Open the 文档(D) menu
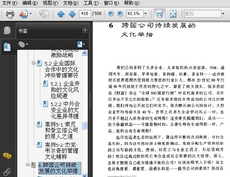230x177 pixels. [x=71, y=3]
